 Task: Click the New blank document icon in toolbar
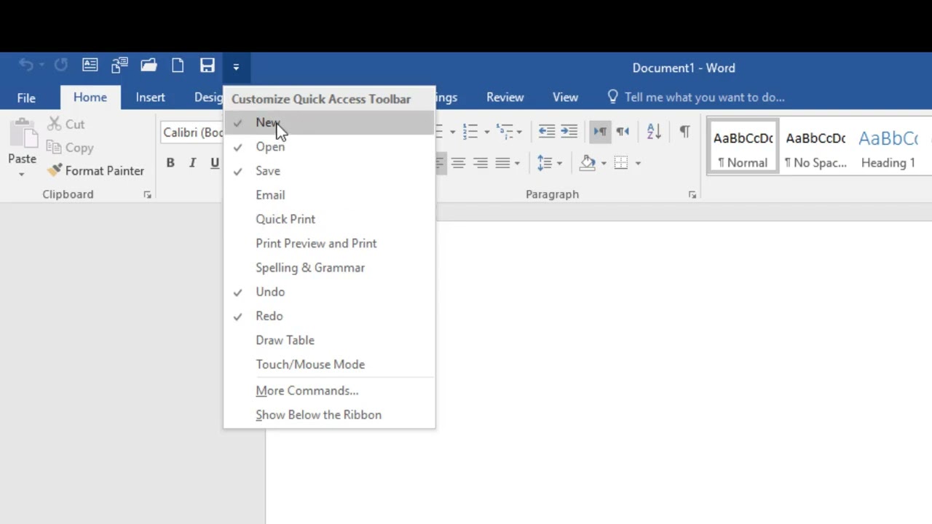(178, 65)
